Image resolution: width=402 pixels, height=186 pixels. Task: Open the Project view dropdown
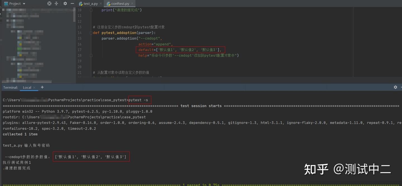24,4
